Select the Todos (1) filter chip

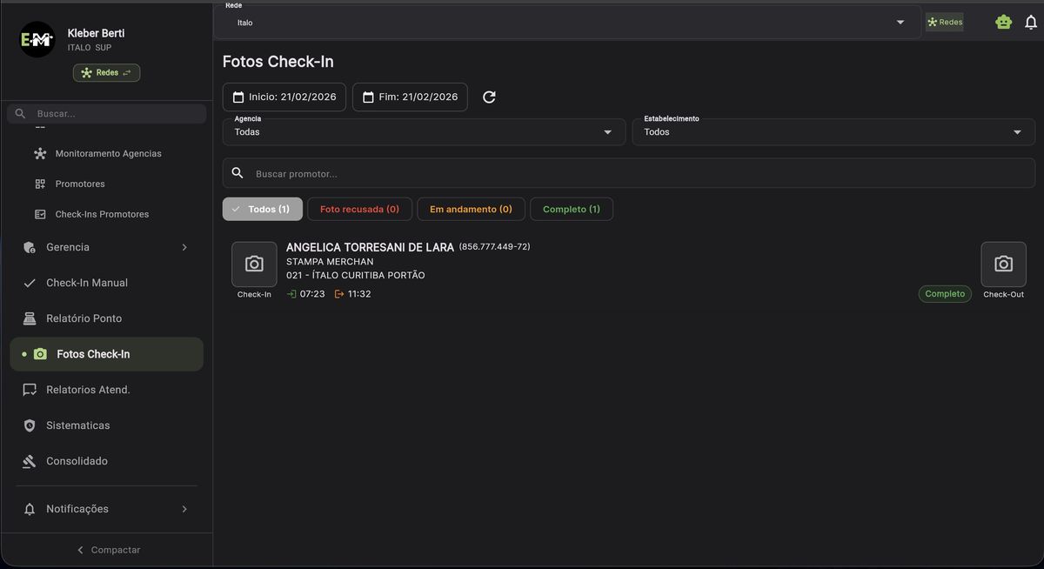[262, 209]
